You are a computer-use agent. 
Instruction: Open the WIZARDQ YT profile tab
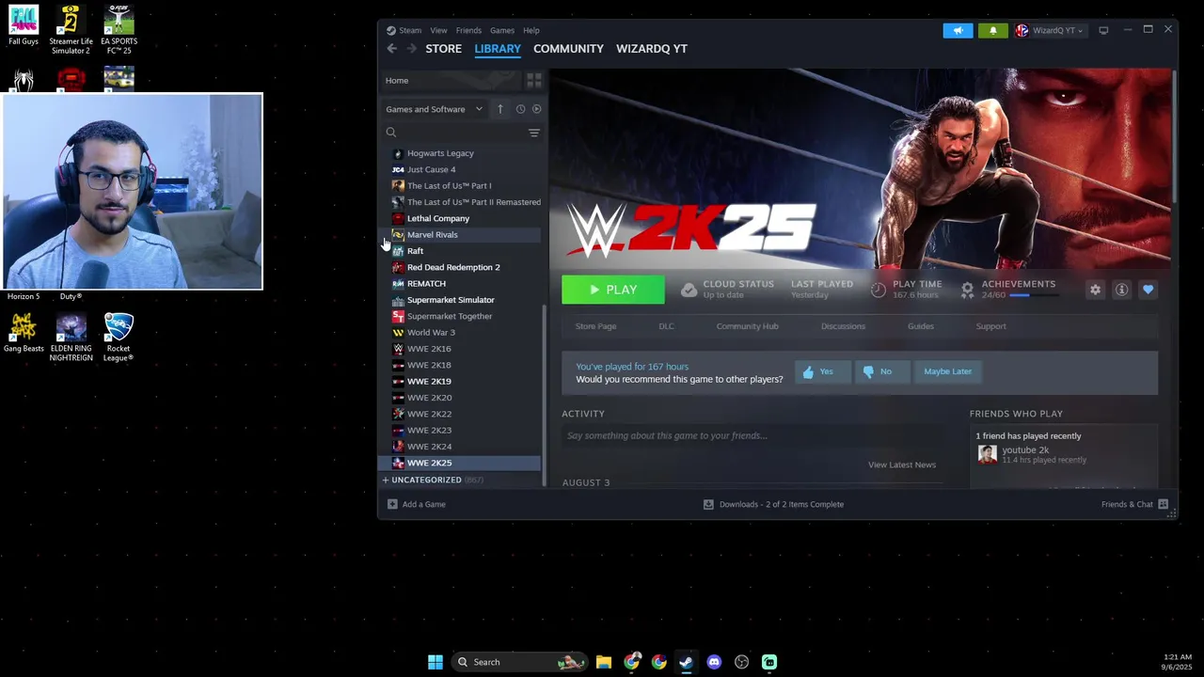pyautogui.click(x=652, y=49)
